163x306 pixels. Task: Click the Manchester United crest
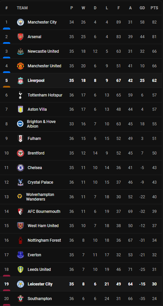coord(20,66)
